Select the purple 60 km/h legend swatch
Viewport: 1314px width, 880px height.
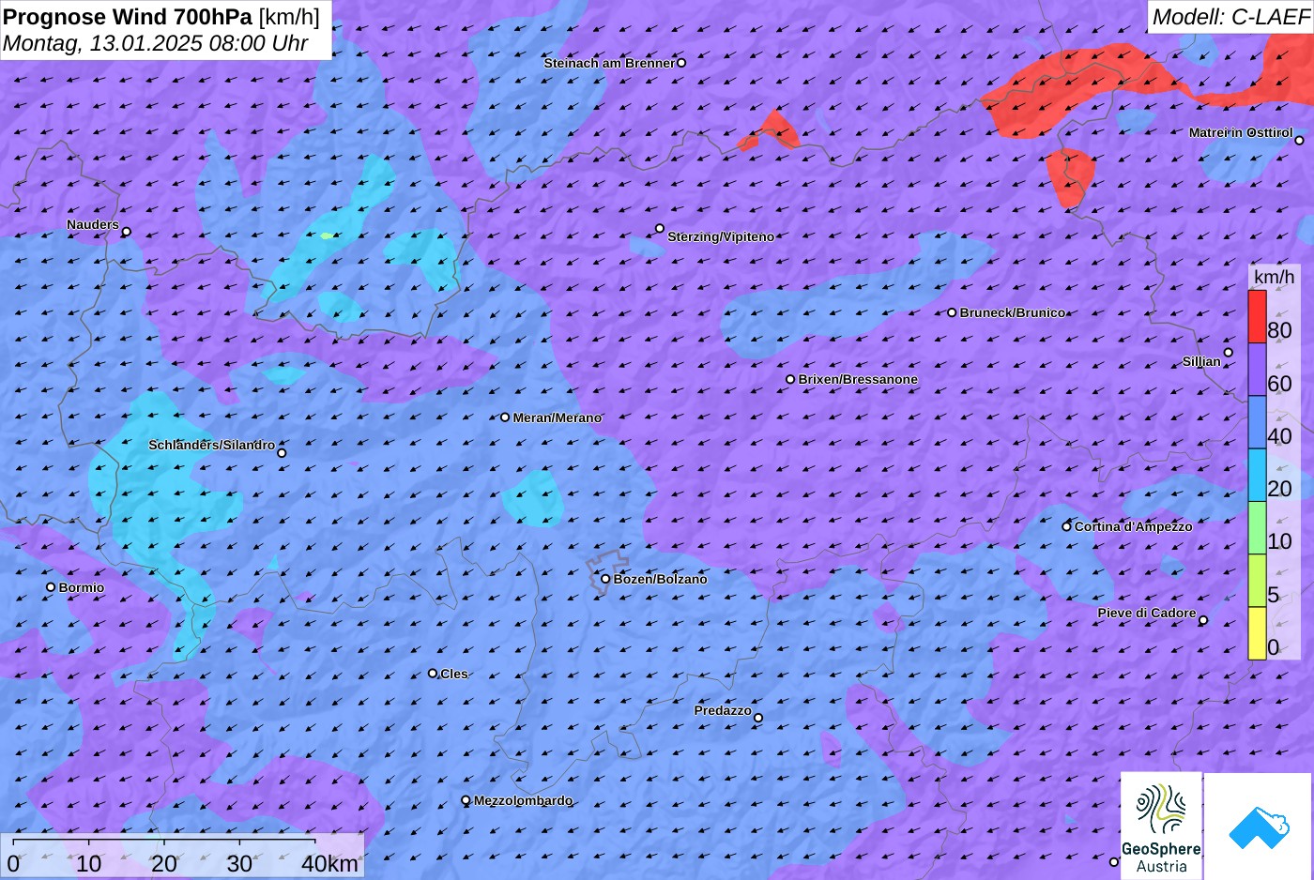[x=1257, y=370]
